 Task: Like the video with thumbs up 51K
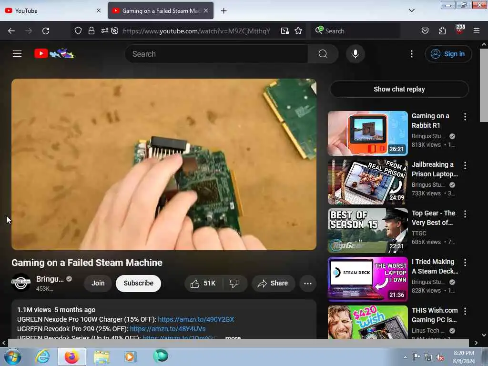click(203, 283)
